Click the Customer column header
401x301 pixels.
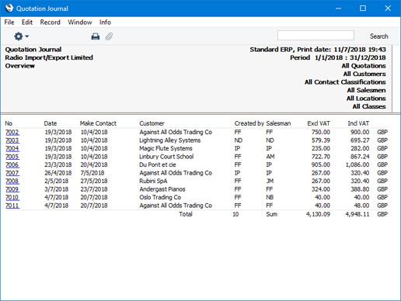click(152, 123)
